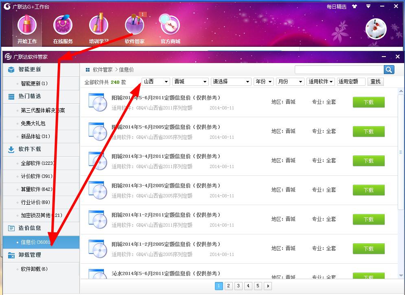Select 软件卸载(6) in sidebar

(x=41, y=269)
